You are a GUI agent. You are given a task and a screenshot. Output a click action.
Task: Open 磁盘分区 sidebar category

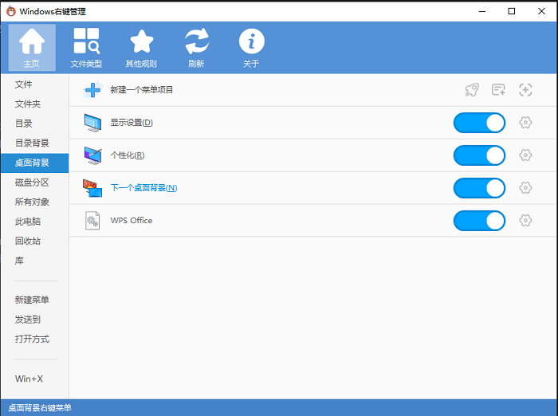pos(34,182)
